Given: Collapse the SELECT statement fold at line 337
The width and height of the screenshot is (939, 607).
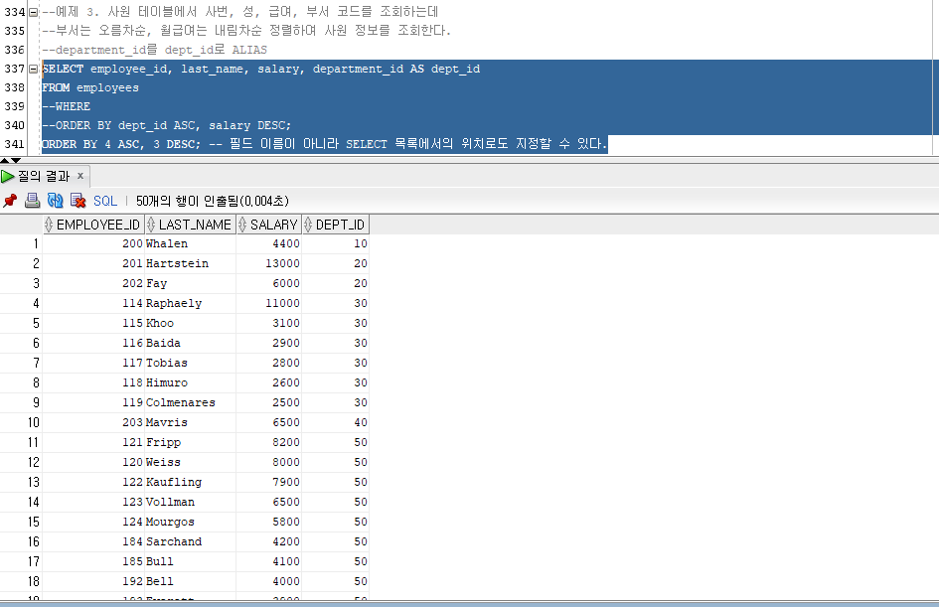Looking at the screenshot, I should tap(34, 69).
